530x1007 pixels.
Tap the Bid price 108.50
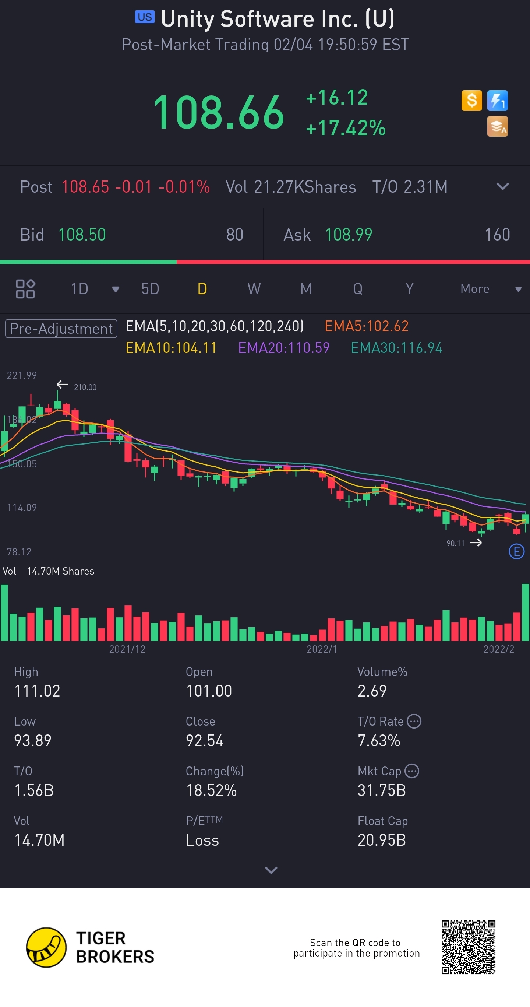pos(82,235)
